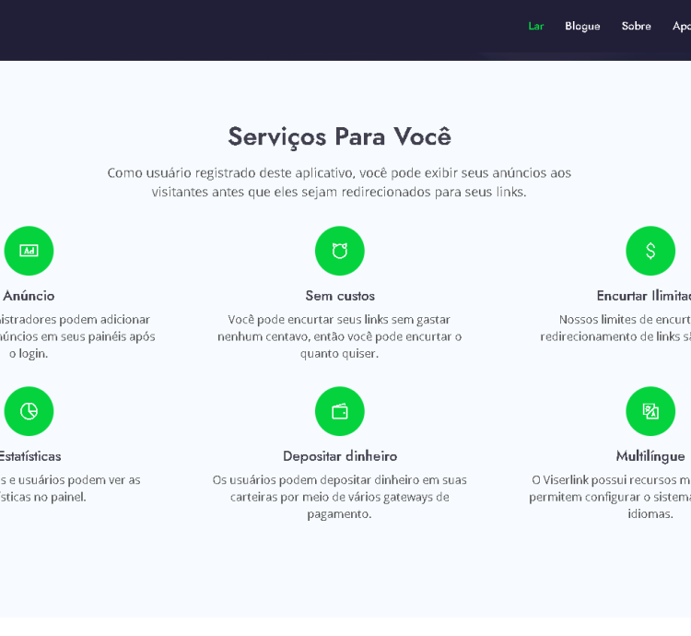Click the alarm clock icon above Sem custos
The height and width of the screenshot is (636, 691).
[340, 251]
